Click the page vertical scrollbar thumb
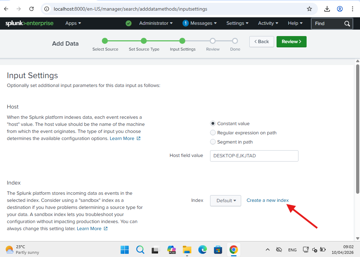The width and height of the screenshot is (360, 257). click(x=358, y=129)
